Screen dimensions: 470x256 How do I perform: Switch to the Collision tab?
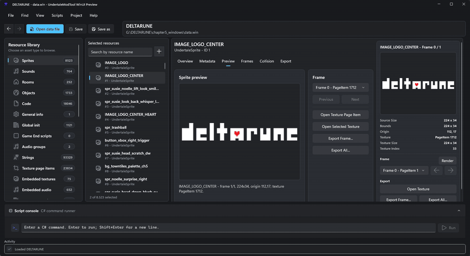(x=267, y=61)
